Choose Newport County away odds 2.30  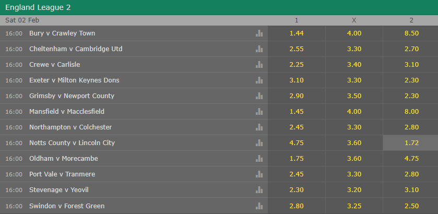point(411,96)
